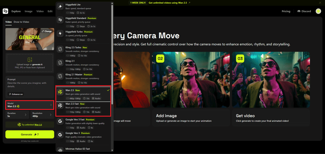Click the GENERAL Wan 2.5 preset thumbnail
Image resolution: width=325 pixels, height=154 pixels.
(x=30, y=39)
